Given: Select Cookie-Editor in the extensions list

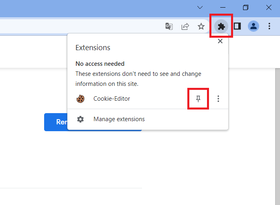Looking at the screenshot, I should point(112,99).
